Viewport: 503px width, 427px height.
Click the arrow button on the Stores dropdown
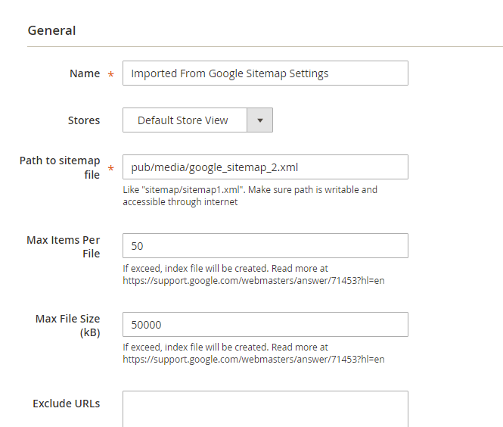[x=260, y=120]
